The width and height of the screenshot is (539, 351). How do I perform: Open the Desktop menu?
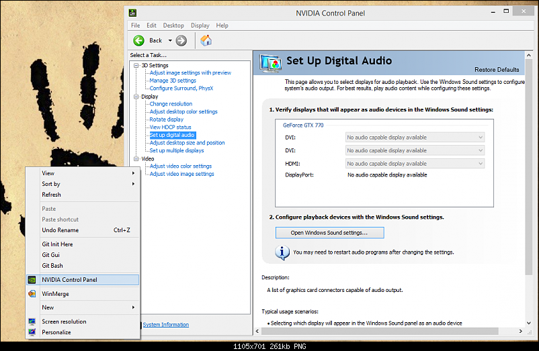pyautogui.click(x=173, y=26)
